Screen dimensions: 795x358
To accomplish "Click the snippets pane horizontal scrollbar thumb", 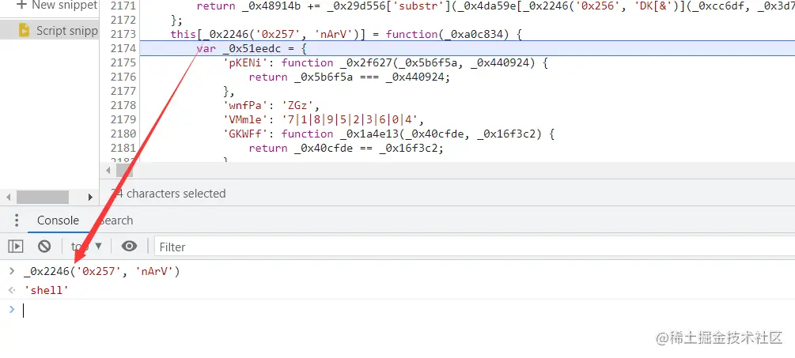I will (x=43, y=197).
